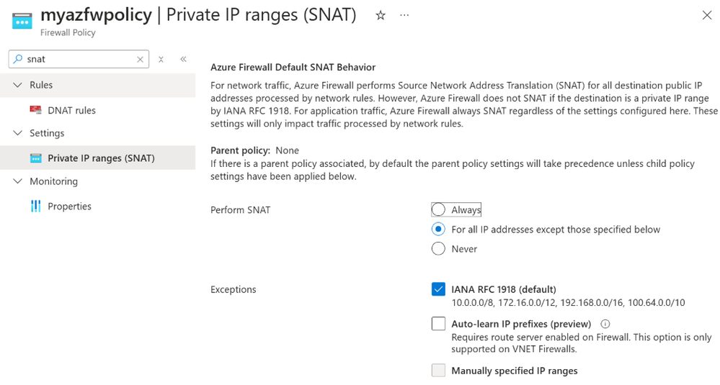The image size is (720, 385).
Task: Collapse the Settings section chevron
Action: [17, 133]
